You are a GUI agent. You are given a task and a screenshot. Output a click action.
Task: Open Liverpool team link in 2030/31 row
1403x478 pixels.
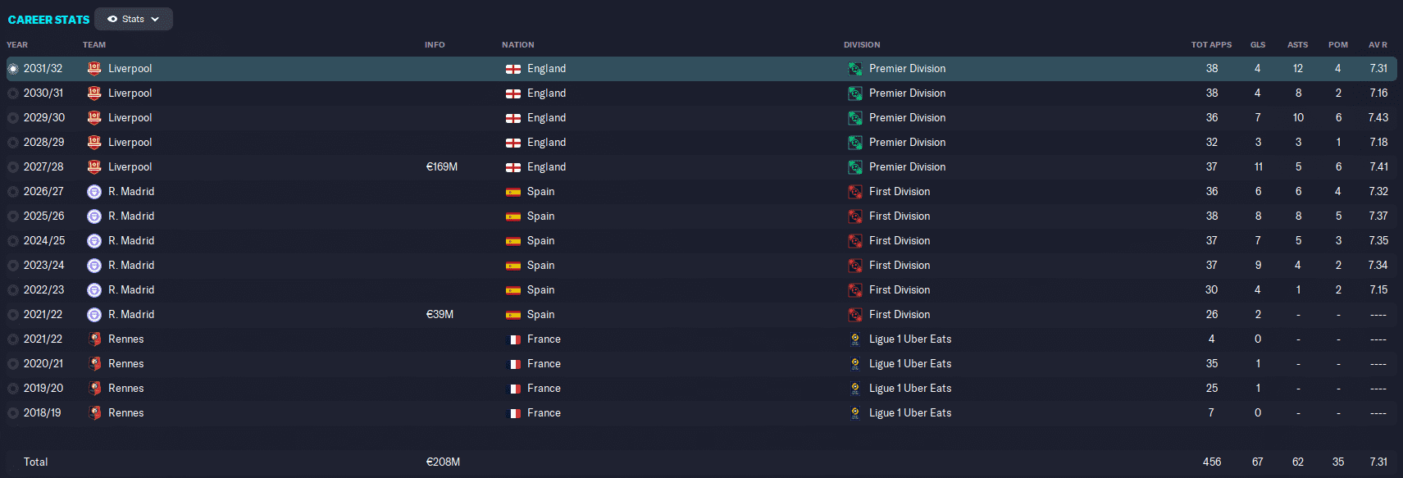click(x=130, y=93)
